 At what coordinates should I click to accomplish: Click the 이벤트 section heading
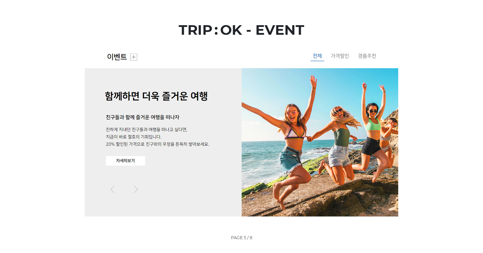click(117, 57)
